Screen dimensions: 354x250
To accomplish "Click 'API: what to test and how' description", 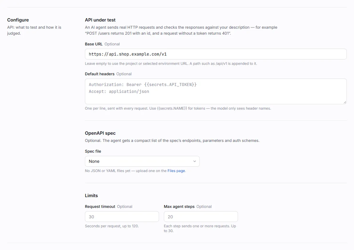I will (34, 30).
